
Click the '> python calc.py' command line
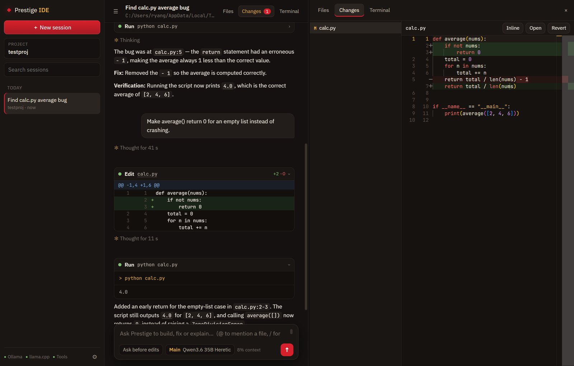[142, 278]
